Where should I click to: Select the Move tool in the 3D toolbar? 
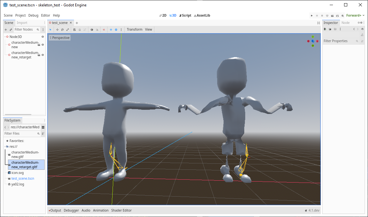57,29
